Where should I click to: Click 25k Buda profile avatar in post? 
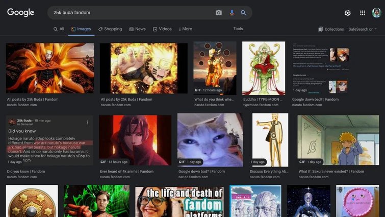[12, 122]
